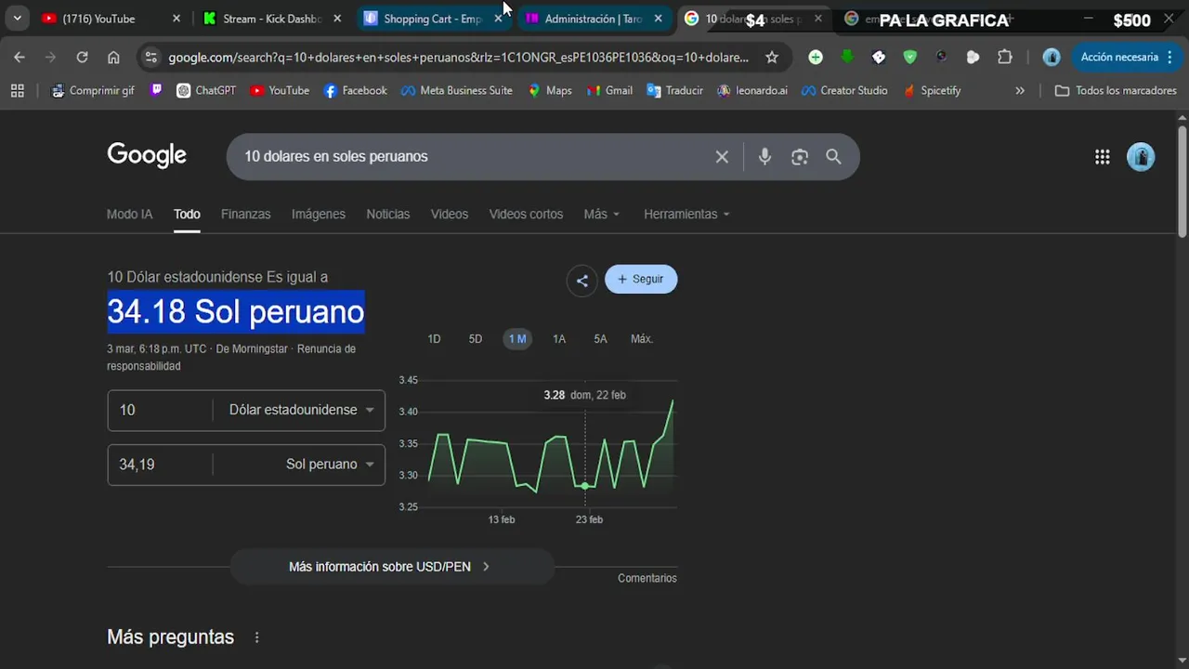Select the Videos search tab

pyautogui.click(x=450, y=214)
